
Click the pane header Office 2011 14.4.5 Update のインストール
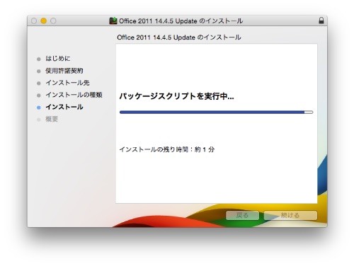click(179, 37)
